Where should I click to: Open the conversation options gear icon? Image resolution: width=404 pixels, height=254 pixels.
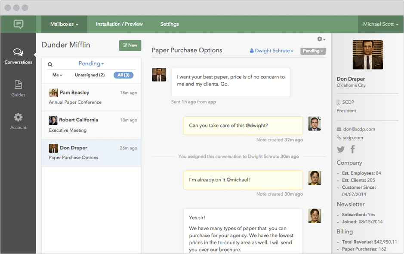(319, 39)
